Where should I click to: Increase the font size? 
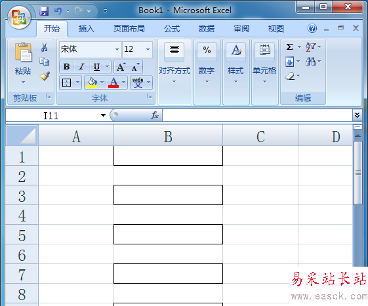tap(121, 67)
